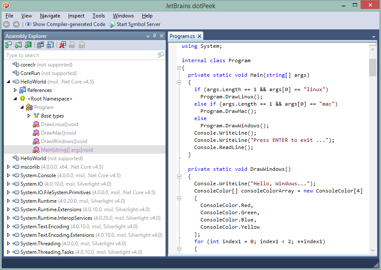Click the Clear assembly list red X icon

tap(63, 45)
